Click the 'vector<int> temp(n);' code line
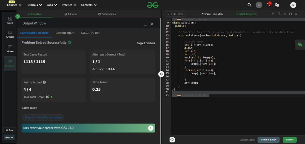 (x=200, y=57)
